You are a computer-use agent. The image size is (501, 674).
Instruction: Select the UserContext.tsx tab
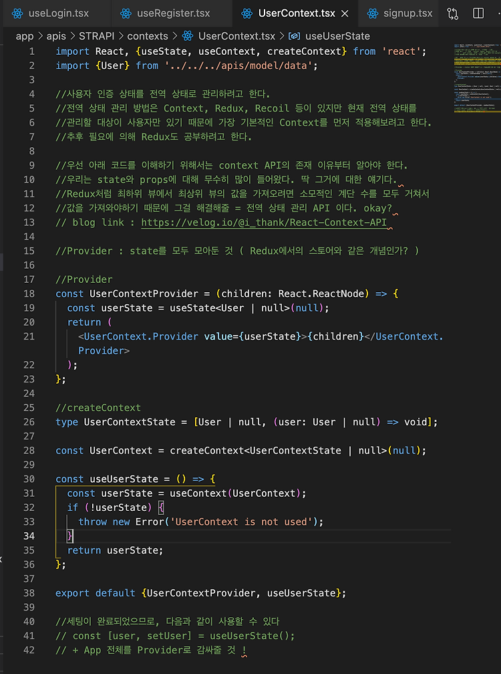click(x=297, y=13)
